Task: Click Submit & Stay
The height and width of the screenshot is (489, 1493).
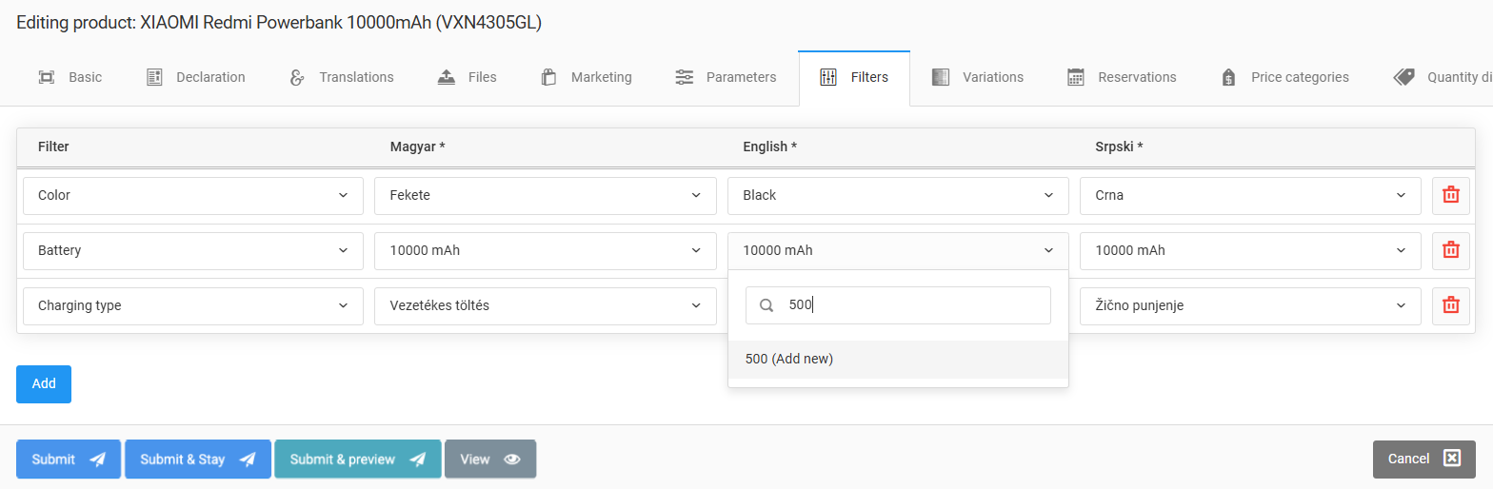Action: point(198,460)
